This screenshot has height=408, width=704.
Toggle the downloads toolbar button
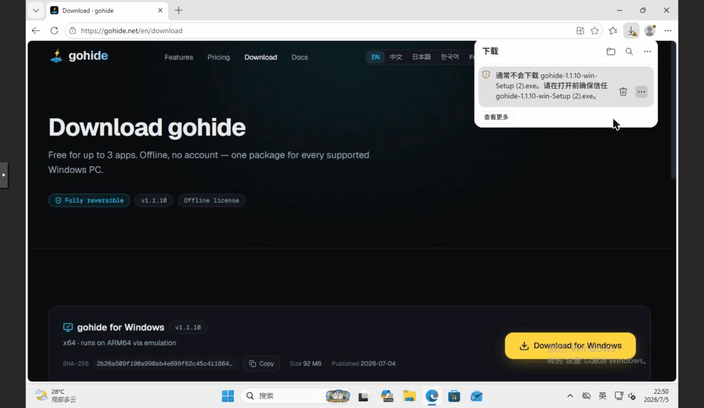coord(632,31)
